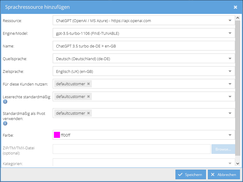Remove defaultcustomer tag from Standardmäßig als Pivot field
Image resolution: width=243 pixels, height=182 pixels.
click(x=88, y=113)
